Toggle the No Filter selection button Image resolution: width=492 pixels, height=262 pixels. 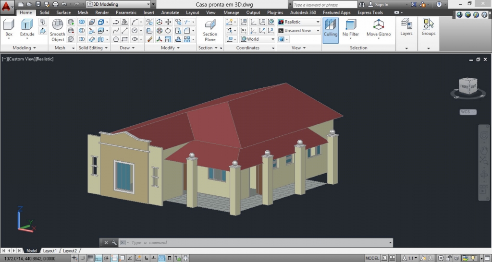coord(351,28)
